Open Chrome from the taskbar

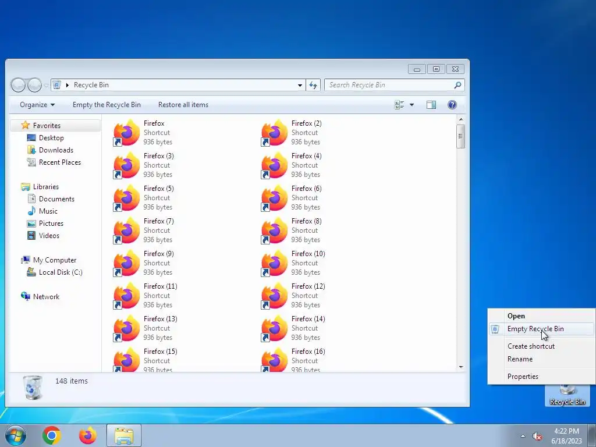52,435
